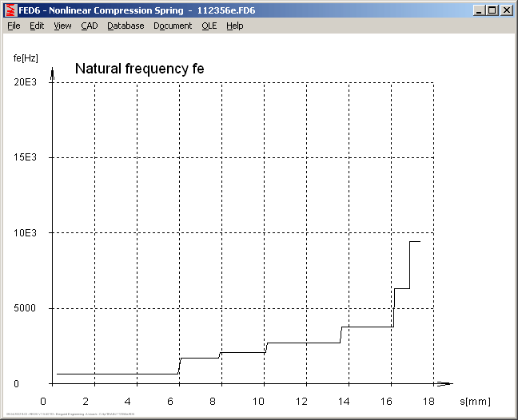Open the Database menu

pyautogui.click(x=126, y=26)
